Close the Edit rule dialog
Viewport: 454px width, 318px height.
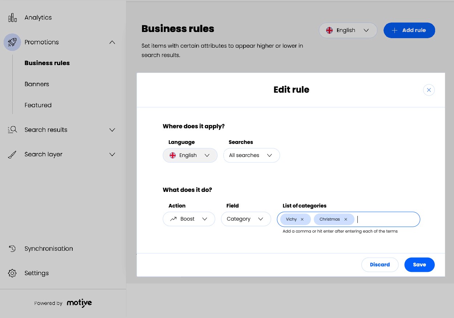pyautogui.click(x=429, y=90)
